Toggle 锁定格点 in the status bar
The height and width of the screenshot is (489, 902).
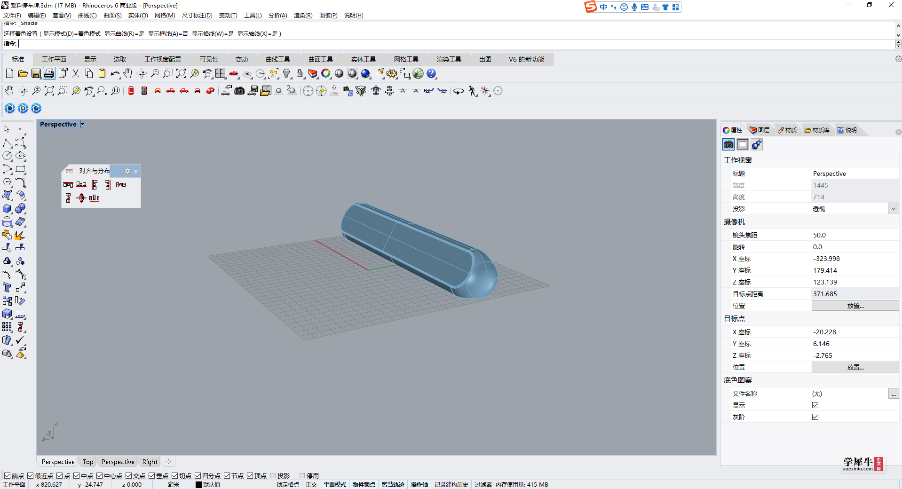288,484
